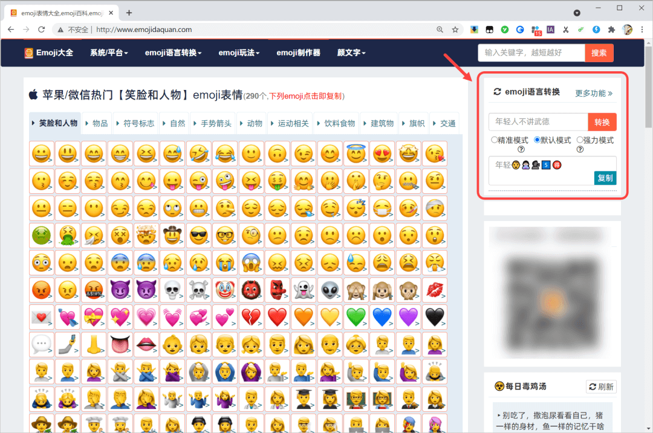Click the green heart emoji
The height and width of the screenshot is (433, 653).
(x=356, y=317)
